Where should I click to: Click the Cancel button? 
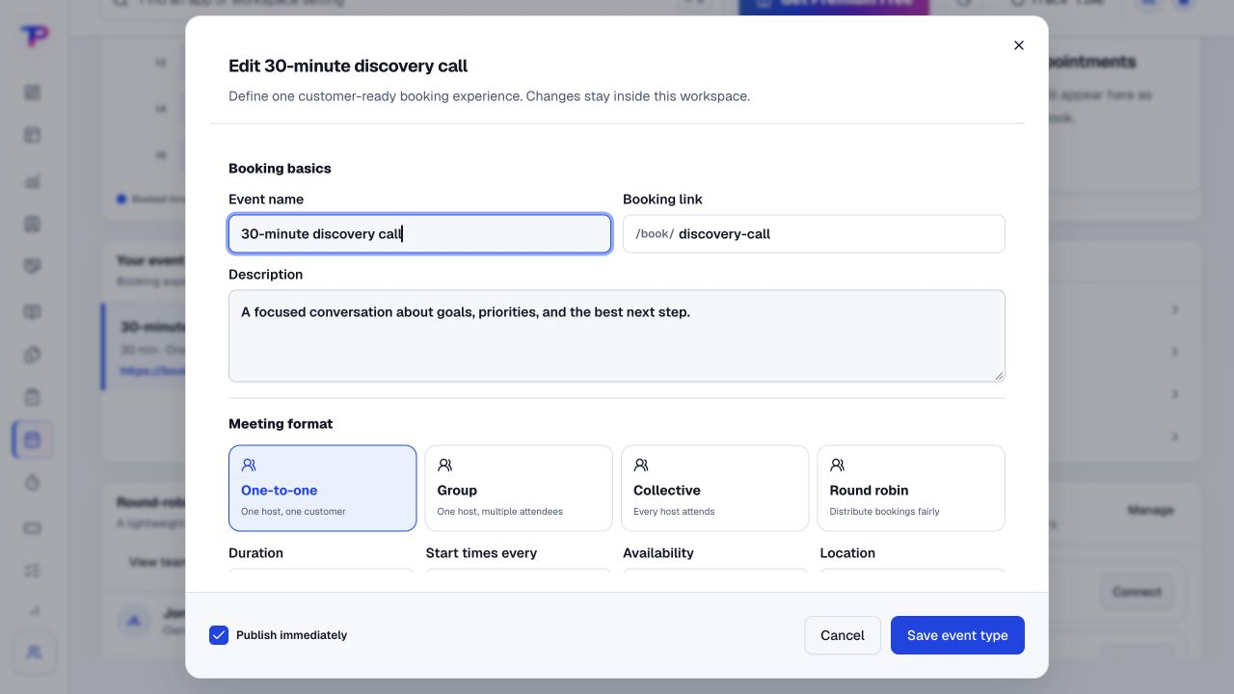point(843,635)
